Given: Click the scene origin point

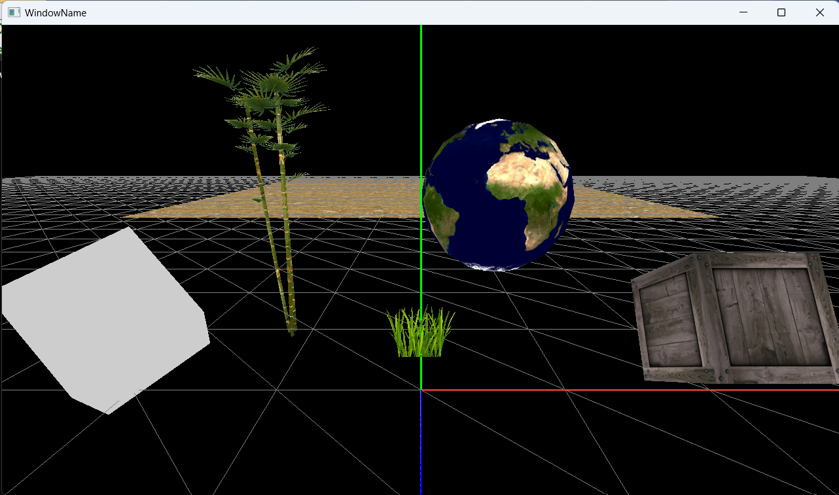Looking at the screenshot, I should 421,389.
